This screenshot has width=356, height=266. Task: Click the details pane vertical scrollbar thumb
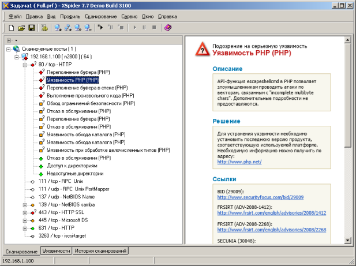[347, 96]
